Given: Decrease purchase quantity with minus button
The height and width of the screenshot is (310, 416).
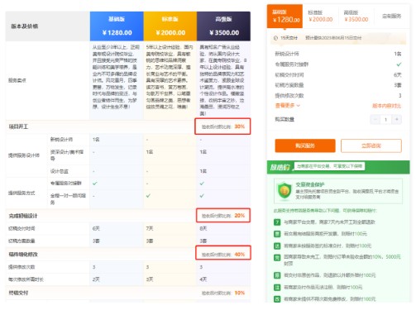Looking at the screenshot, I should (375, 119).
